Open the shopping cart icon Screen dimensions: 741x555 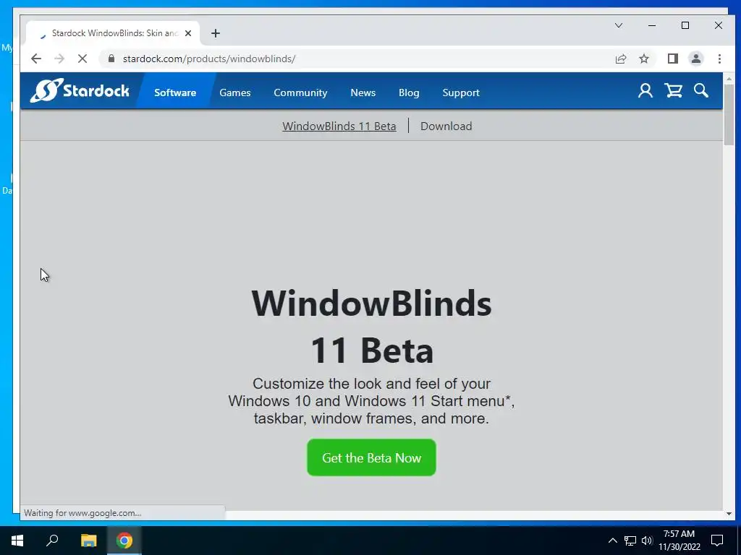click(674, 90)
